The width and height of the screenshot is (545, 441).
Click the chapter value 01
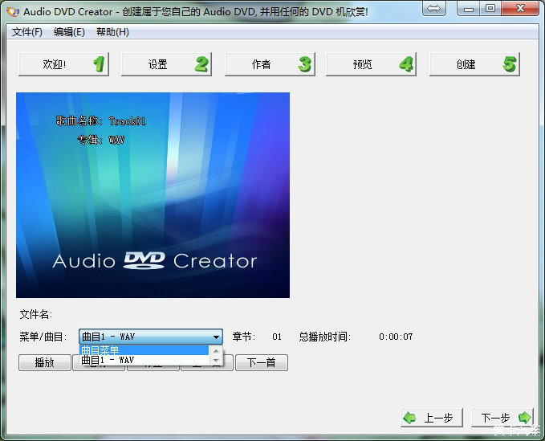tap(277, 337)
